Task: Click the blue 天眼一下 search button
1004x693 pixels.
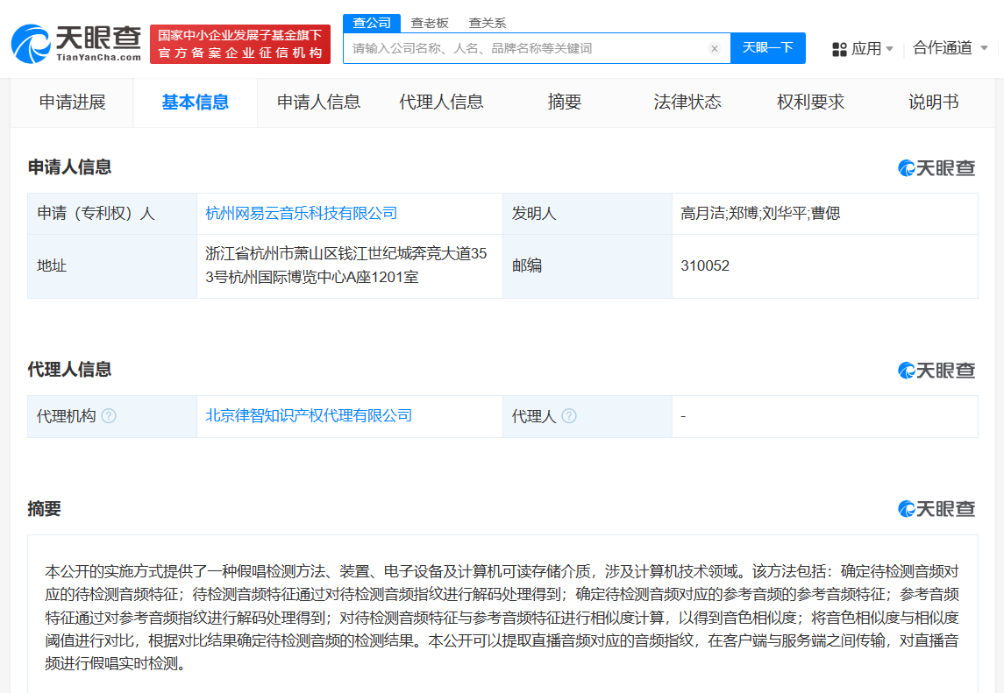Action: tap(768, 48)
